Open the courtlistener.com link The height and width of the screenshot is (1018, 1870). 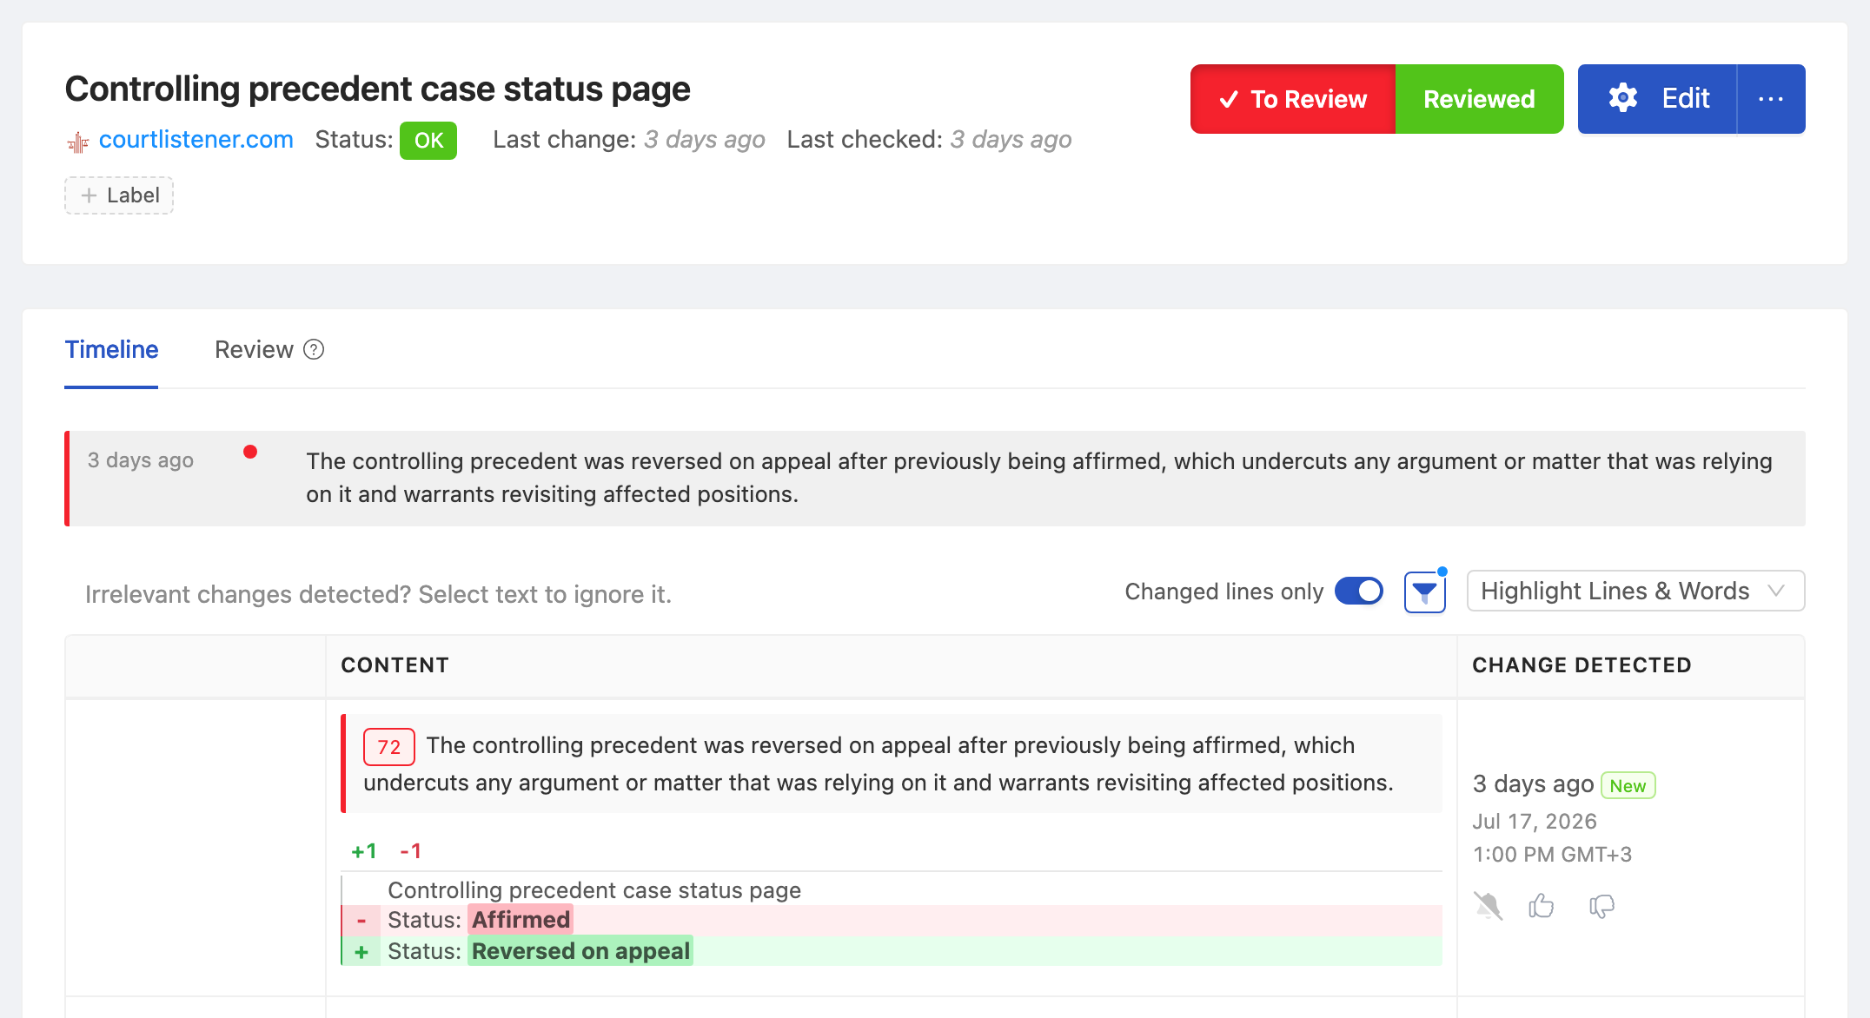point(196,140)
